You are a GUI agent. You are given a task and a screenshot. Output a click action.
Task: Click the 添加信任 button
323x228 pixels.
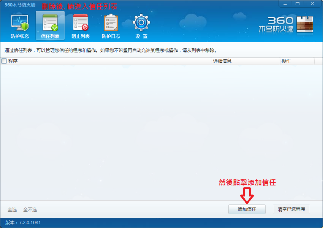(x=247, y=209)
